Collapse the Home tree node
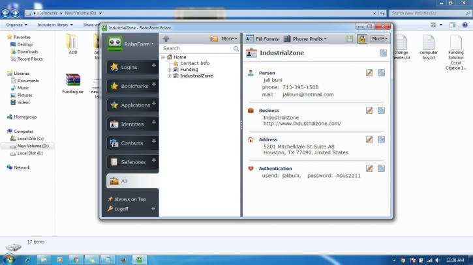Viewport: 473px width, 265px height. [163, 57]
